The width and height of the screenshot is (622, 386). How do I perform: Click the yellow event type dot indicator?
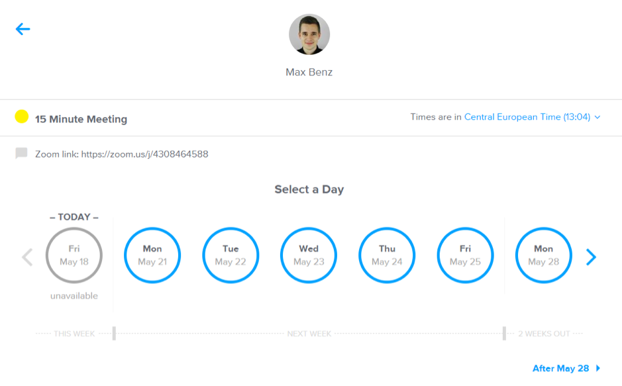click(22, 117)
